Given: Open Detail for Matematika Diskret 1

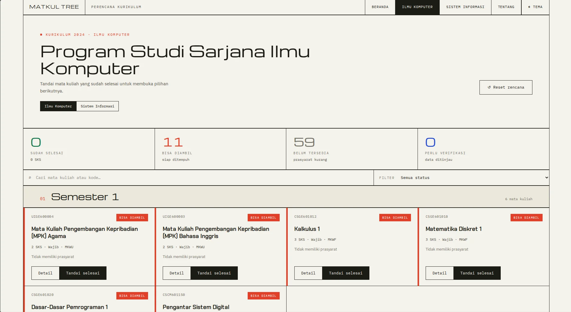Looking at the screenshot, I should (439, 273).
